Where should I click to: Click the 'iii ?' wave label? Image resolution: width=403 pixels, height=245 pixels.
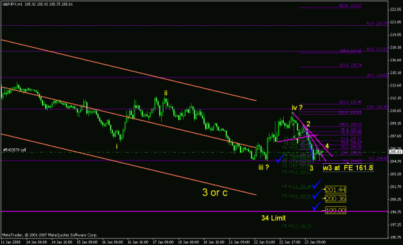264,168
